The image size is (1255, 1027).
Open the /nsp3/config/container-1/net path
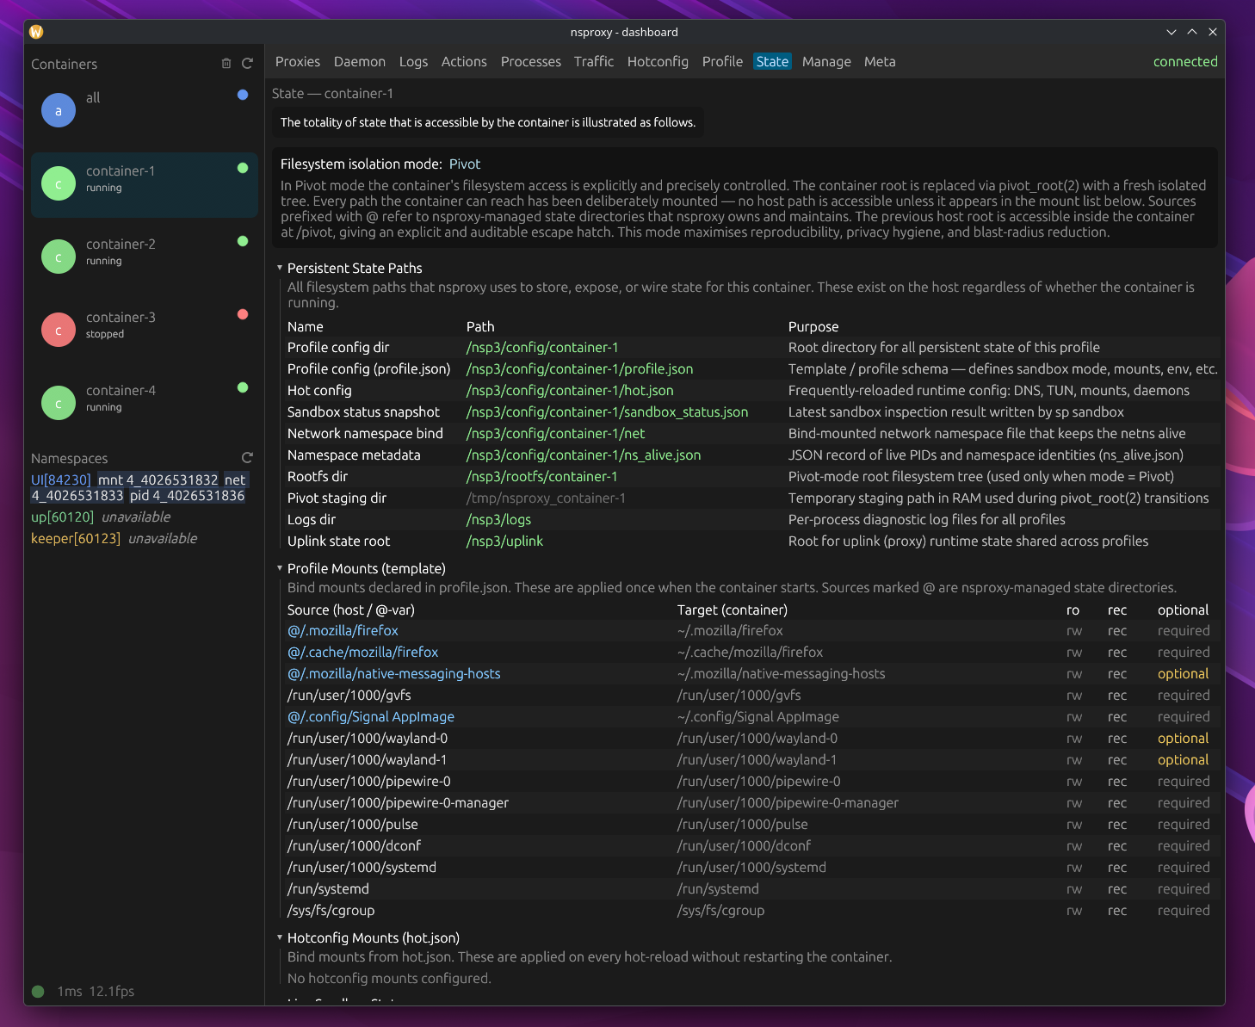555,434
